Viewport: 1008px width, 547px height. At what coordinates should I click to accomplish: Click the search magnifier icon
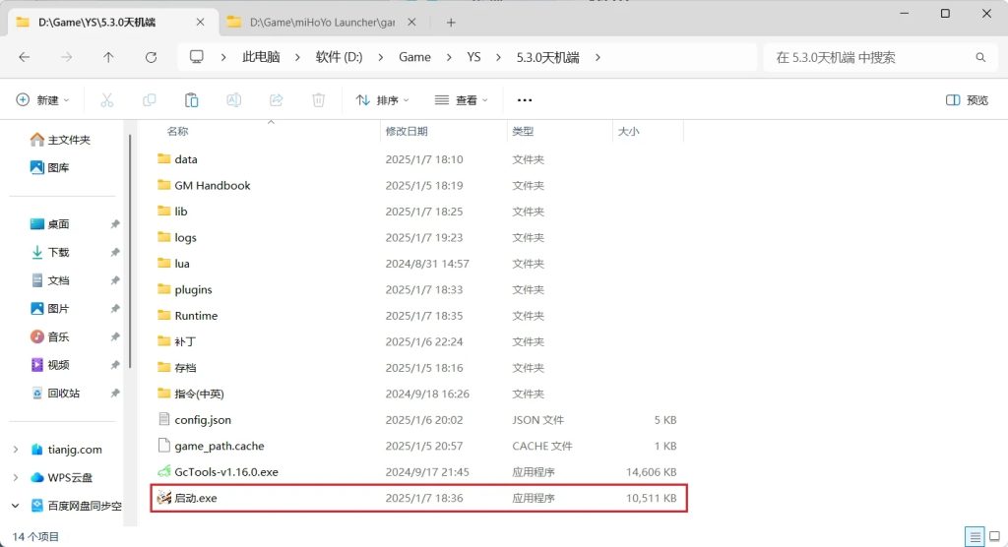pos(980,57)
